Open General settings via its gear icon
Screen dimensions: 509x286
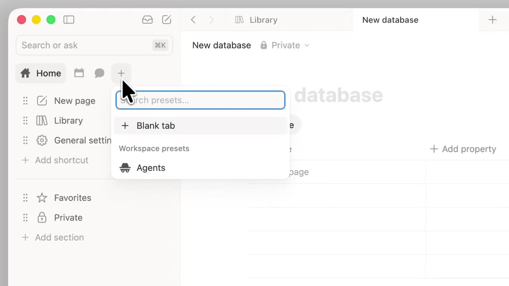(x=42, y=140)
